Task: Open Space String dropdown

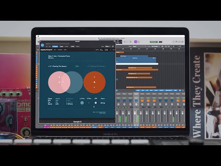Action: pyautogui.click(x=103, y=103)
